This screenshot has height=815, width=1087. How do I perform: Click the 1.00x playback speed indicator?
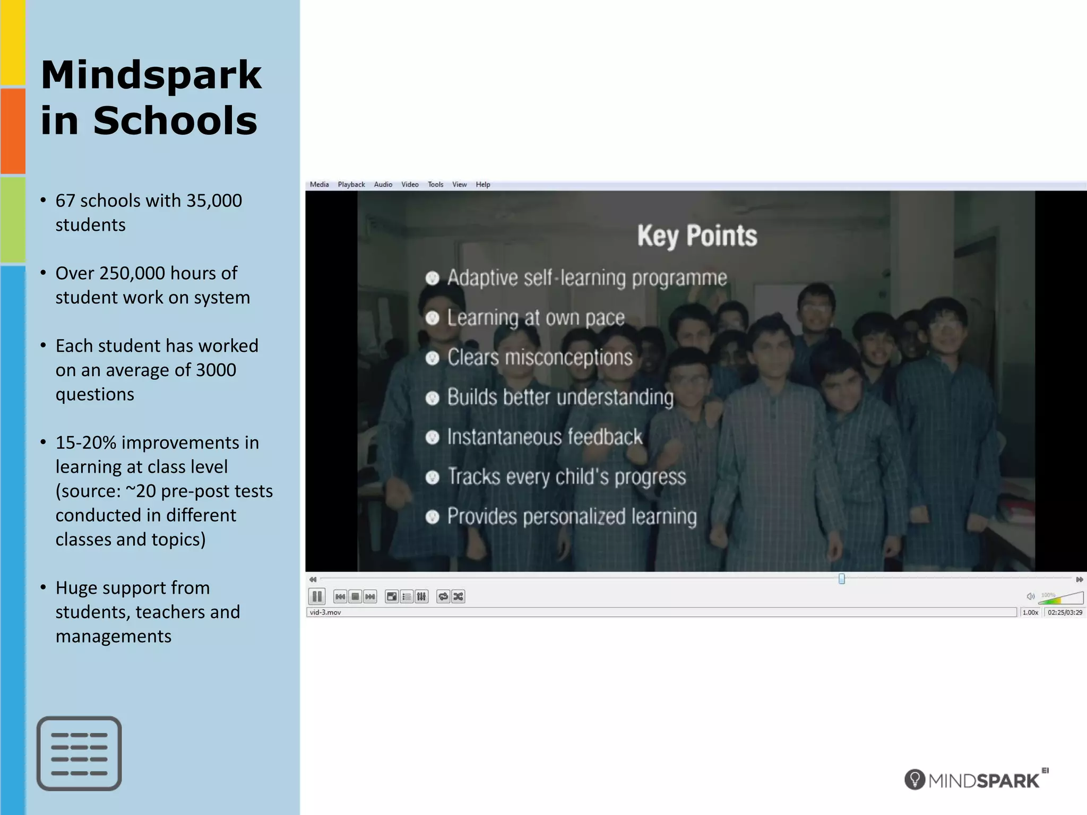tap(1031, 612)
